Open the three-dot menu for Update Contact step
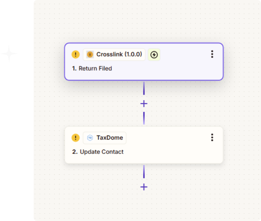Viewport: 261px width, 221px height. coord(212,138)
